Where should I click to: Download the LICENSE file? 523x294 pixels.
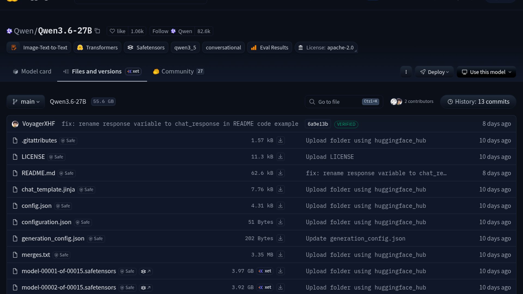280,157
